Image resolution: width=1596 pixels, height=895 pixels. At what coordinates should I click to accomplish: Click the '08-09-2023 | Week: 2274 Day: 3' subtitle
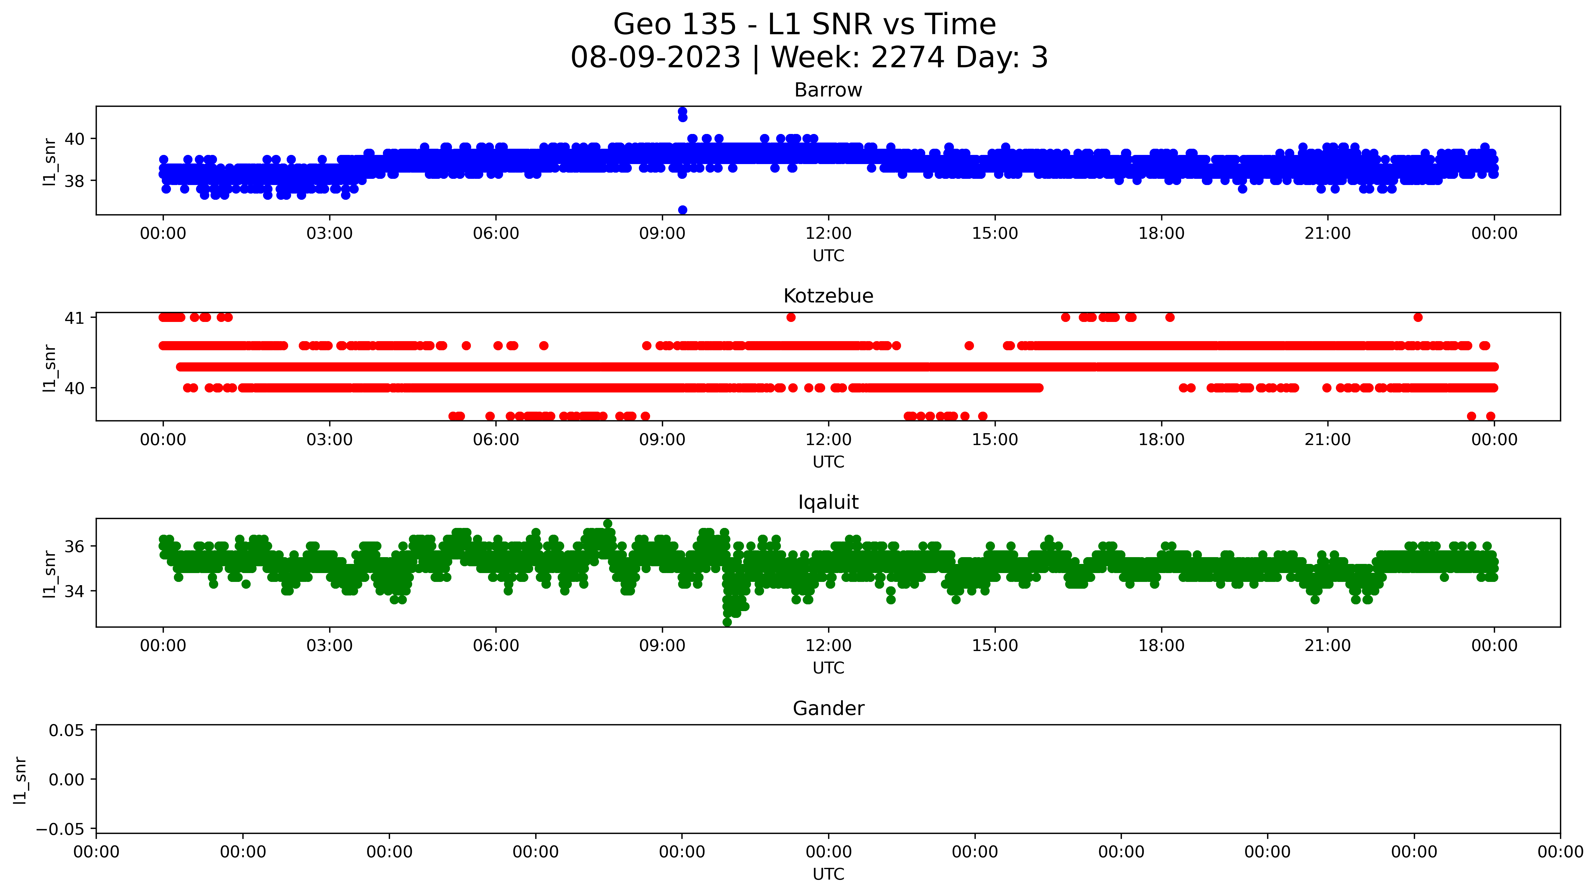[x=809, y=58]
